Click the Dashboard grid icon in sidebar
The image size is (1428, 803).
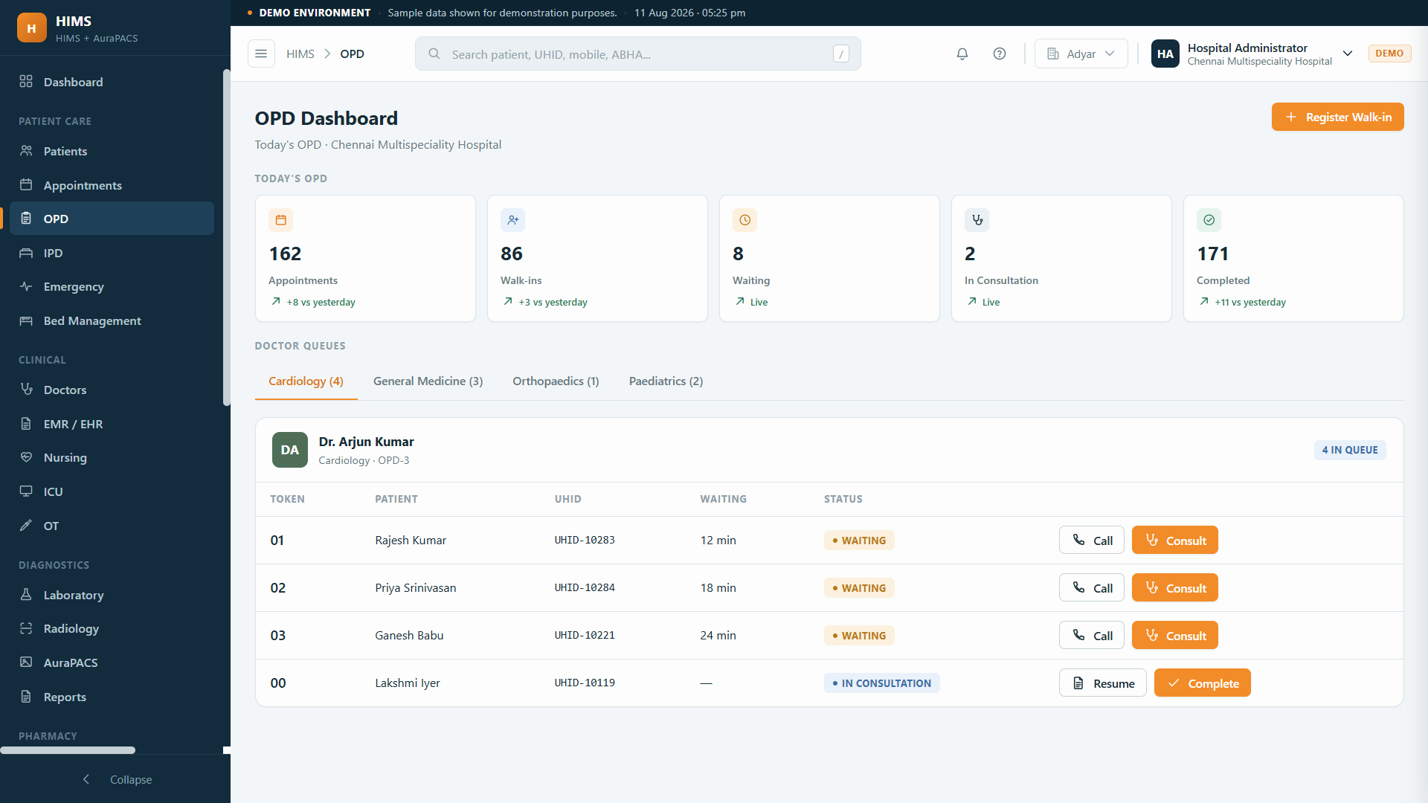point(26,81)
